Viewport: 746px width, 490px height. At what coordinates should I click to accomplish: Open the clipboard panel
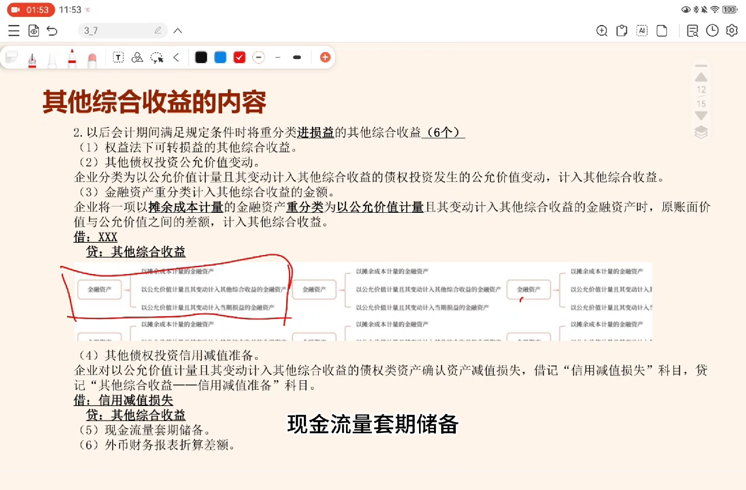[x=621, y=30]
